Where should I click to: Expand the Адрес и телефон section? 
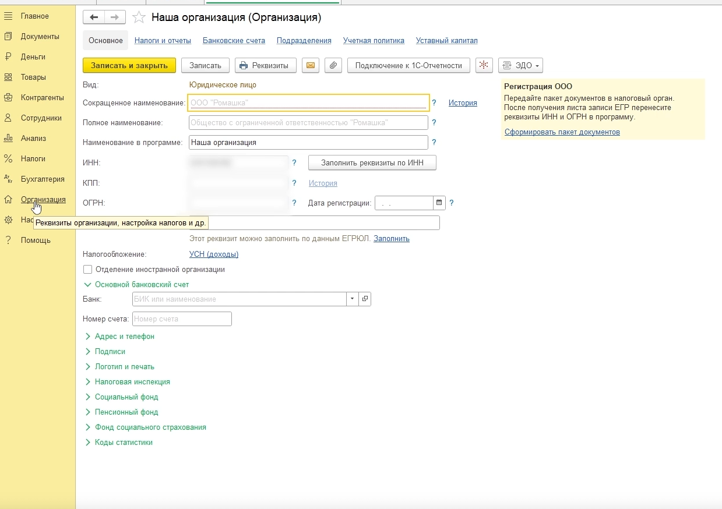coord(124,337)
